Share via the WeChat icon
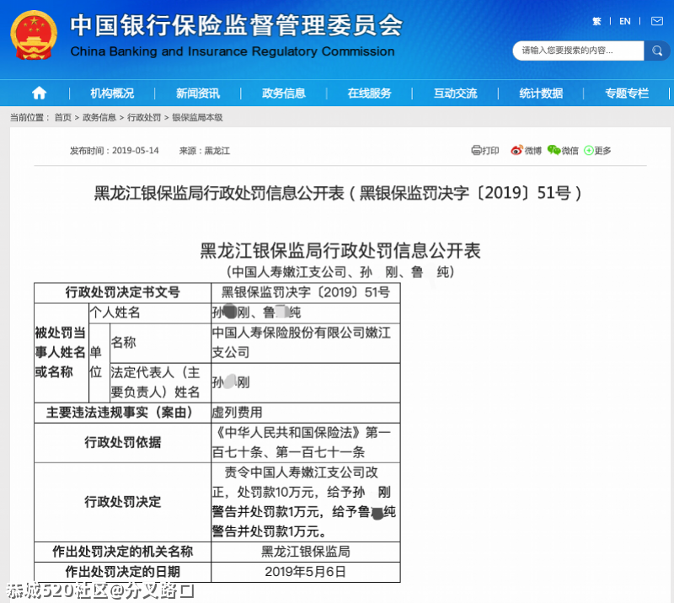This screenshot has width=674, height=603. click(554, 150)
